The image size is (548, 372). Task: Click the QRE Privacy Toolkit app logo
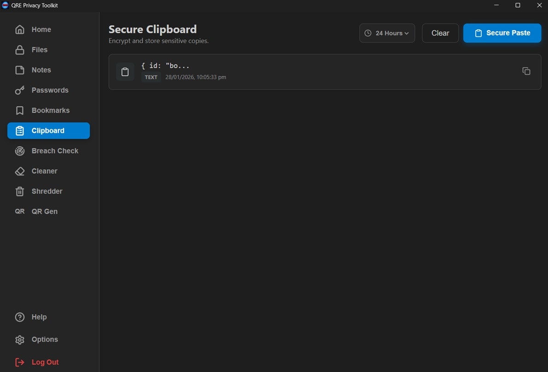pos(5,5)
